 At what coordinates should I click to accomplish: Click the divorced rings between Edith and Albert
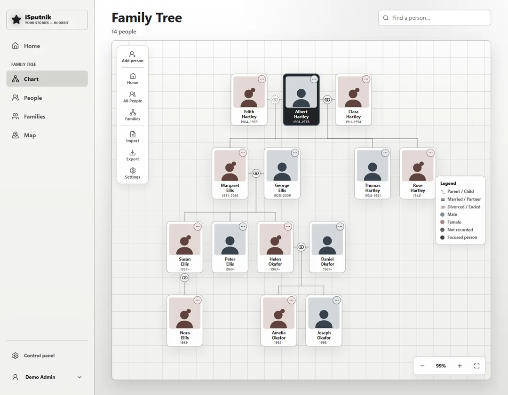pyautogui.click(x=275, y=99)
